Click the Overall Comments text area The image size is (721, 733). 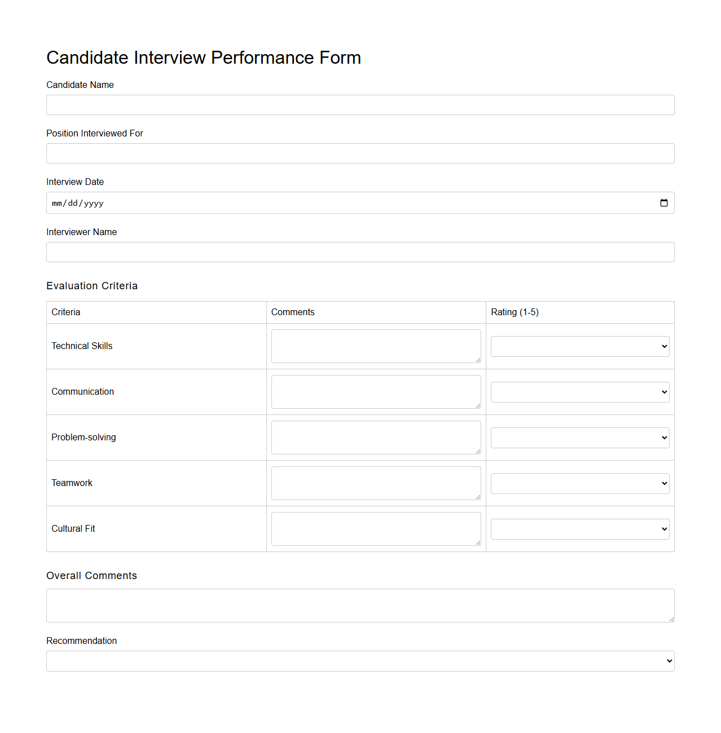click(360, 605)
